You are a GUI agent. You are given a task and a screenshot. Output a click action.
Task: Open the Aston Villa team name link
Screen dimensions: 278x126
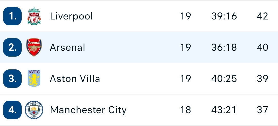tap(75, 79)
